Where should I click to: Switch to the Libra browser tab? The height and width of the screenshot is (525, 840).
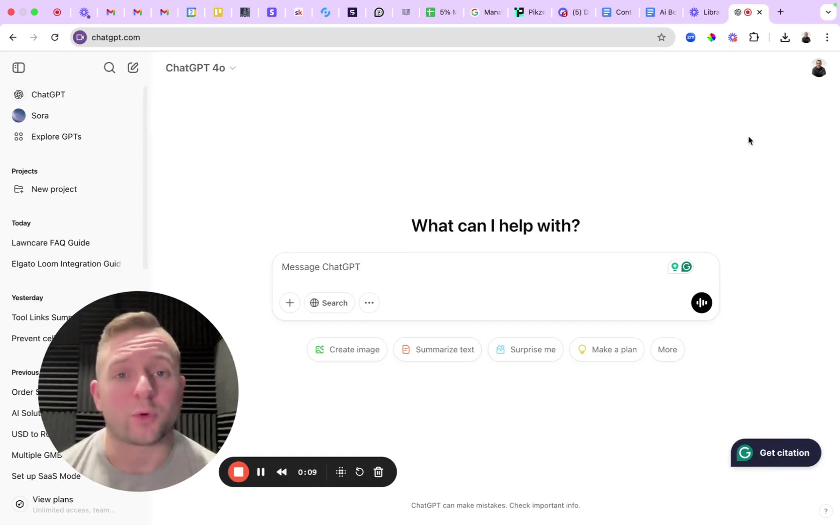coord(705,12)
